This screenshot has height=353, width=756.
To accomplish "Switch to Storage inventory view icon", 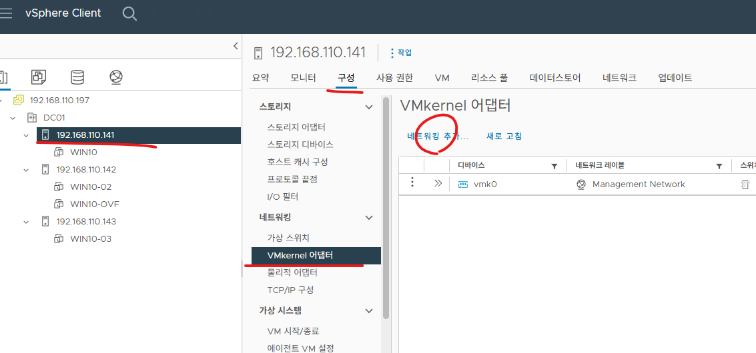I will coord(77,77).
